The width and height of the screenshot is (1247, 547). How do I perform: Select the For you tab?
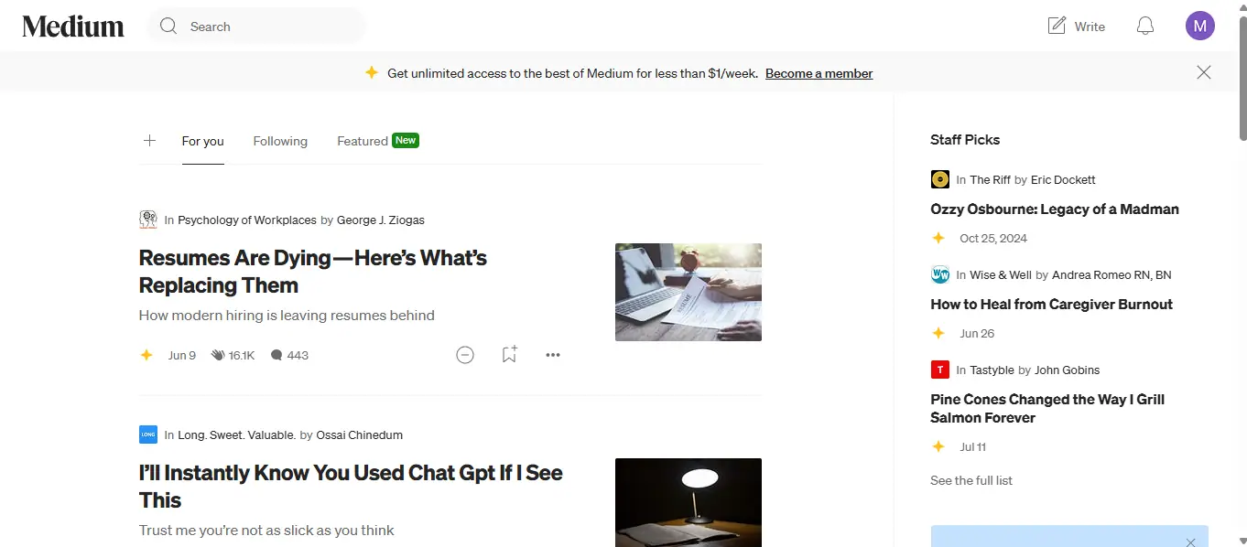[203, 141]
